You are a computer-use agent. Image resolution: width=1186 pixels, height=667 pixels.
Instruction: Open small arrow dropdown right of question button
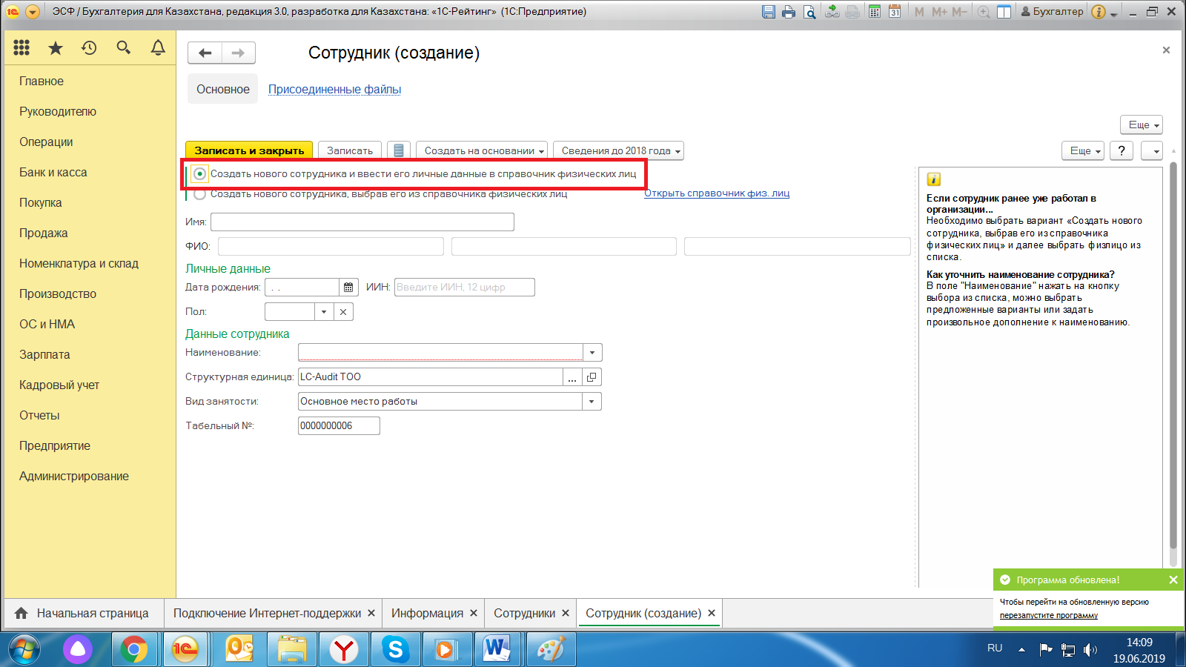(1152, 150)
